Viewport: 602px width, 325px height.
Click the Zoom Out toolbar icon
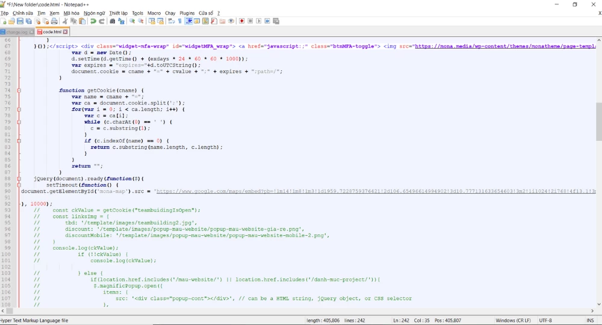(x=140, y=21)
